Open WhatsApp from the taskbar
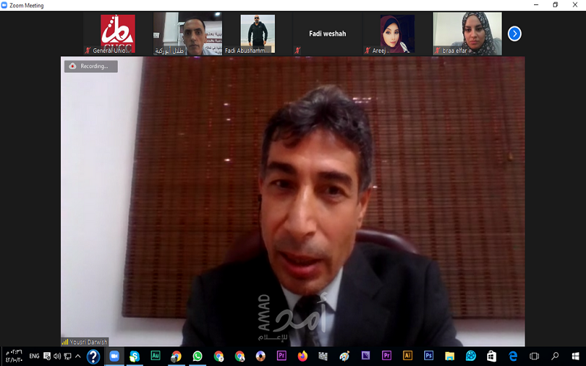The width and height of the screenshot is (586, 366). pyautogui.click(x=197, y=356)
